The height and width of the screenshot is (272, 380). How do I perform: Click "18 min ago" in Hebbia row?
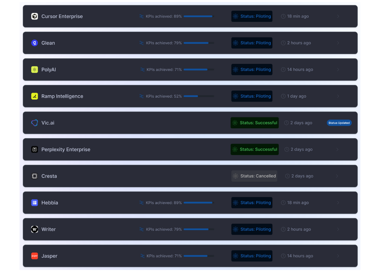[x=298, y=202]
